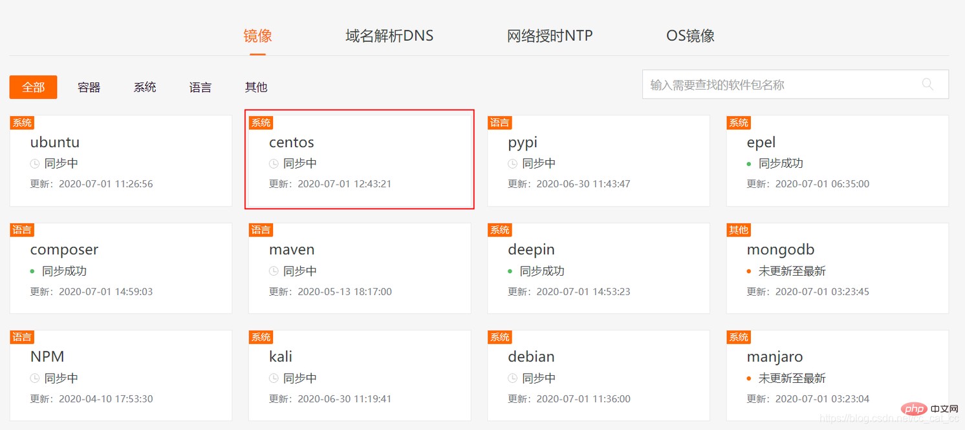Viewport: 965px width, 430px height.
Task: Click the clock icon on ubuntu card
Action: pyautogui.click(x=35, y=164)
